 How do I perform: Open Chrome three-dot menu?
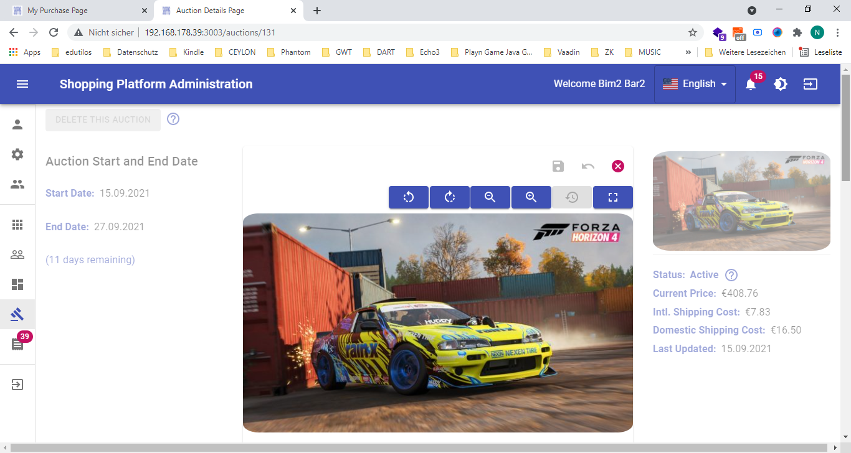838,32
